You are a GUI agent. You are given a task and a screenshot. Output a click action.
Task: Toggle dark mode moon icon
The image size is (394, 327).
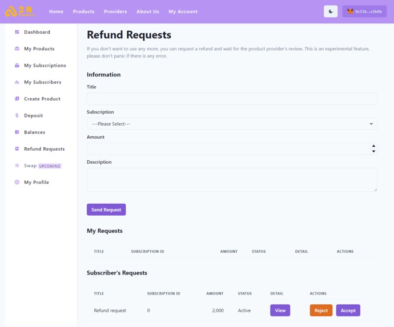point(331,11)
